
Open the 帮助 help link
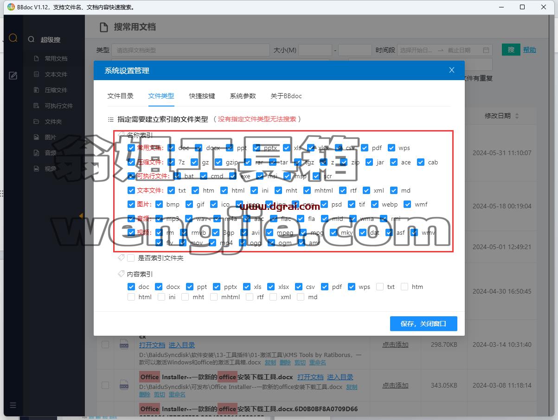pyautogui.click(x=529, y=50)
